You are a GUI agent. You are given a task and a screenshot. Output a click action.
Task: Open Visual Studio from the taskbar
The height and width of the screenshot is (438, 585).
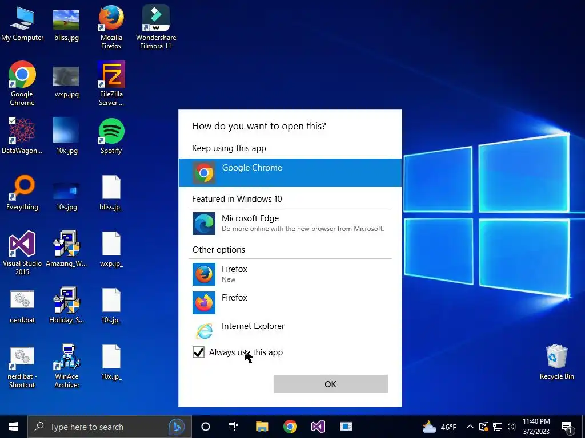pos(318,427)
